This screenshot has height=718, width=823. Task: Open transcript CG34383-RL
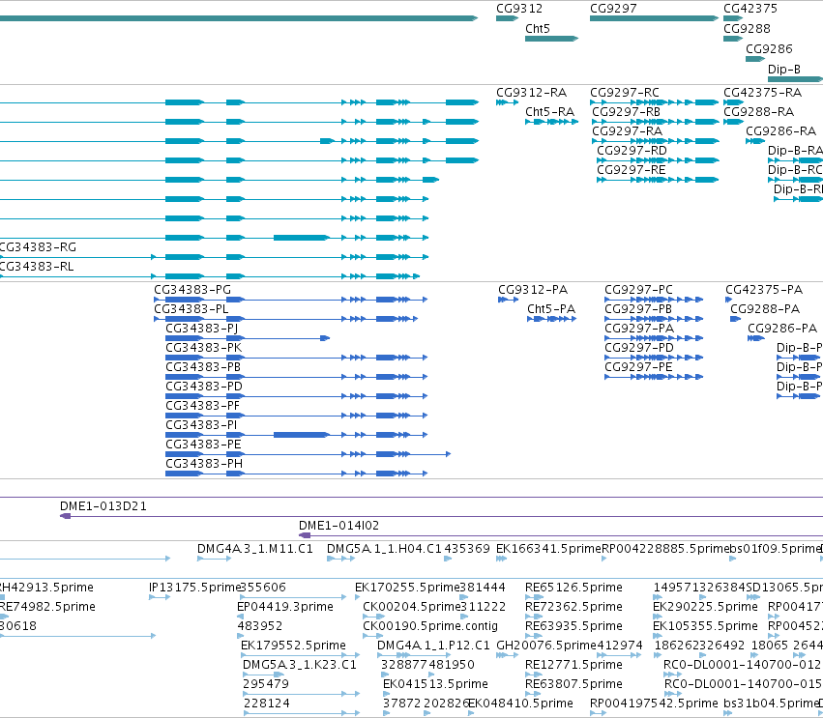(x=37, y=267)
